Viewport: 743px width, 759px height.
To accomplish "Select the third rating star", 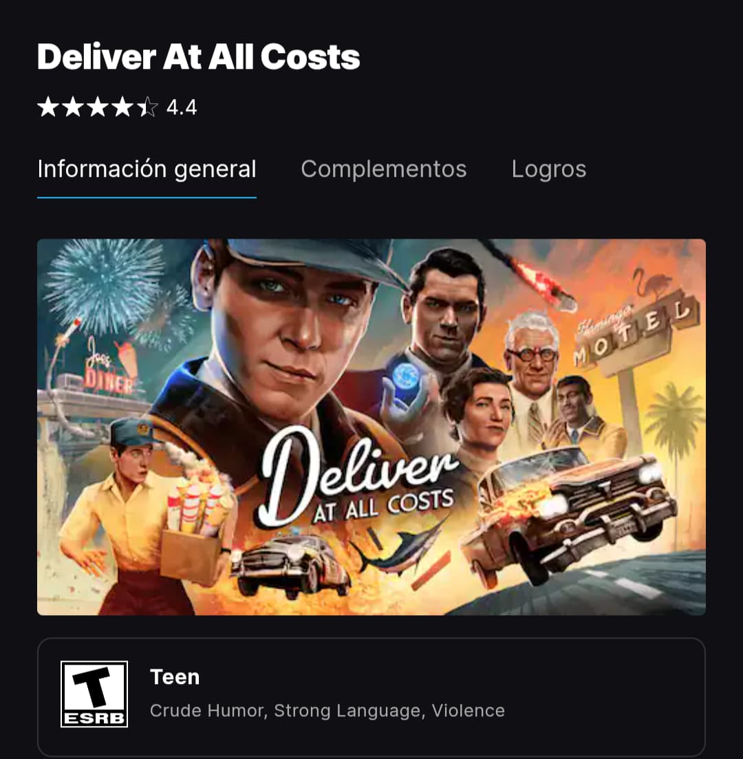I will click(98, 107).
